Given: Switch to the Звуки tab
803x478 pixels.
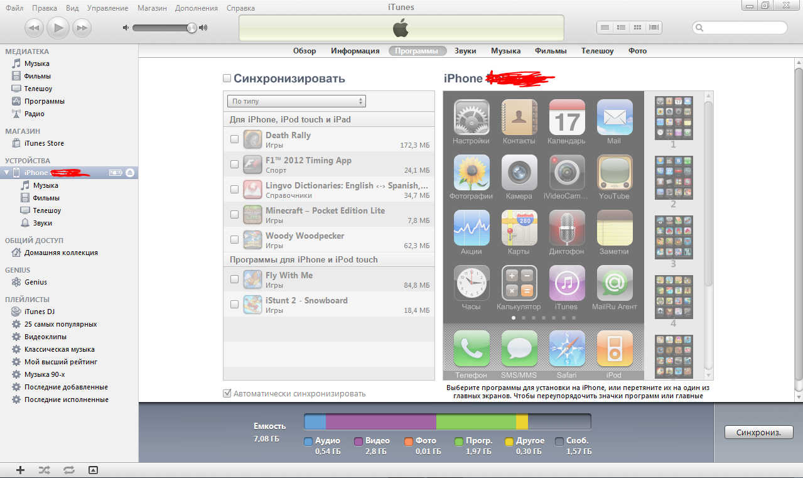Looking at the screenshot, I should point(465,51).
